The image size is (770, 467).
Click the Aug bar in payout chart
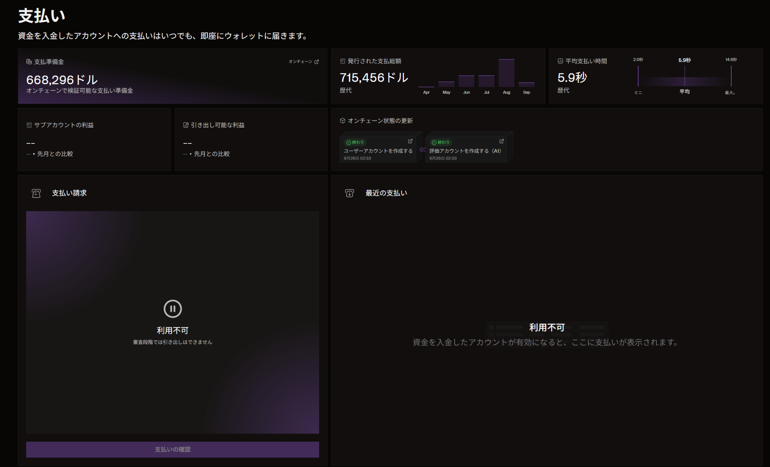click(x=506, y=73)
